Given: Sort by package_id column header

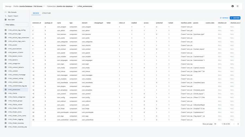Looking at the screenshot, I should point(48,23).
